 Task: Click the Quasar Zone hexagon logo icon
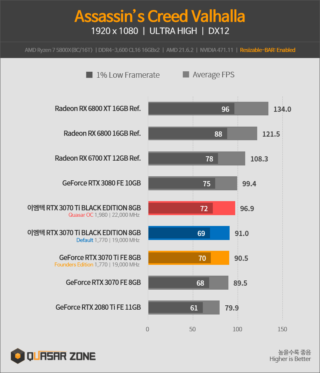[x=18, y=356]
